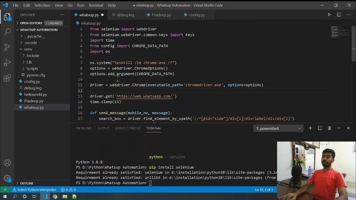Click errors and warnings status indicator
The height and width of the screenshot is (200, 356).
pos(68,189)
